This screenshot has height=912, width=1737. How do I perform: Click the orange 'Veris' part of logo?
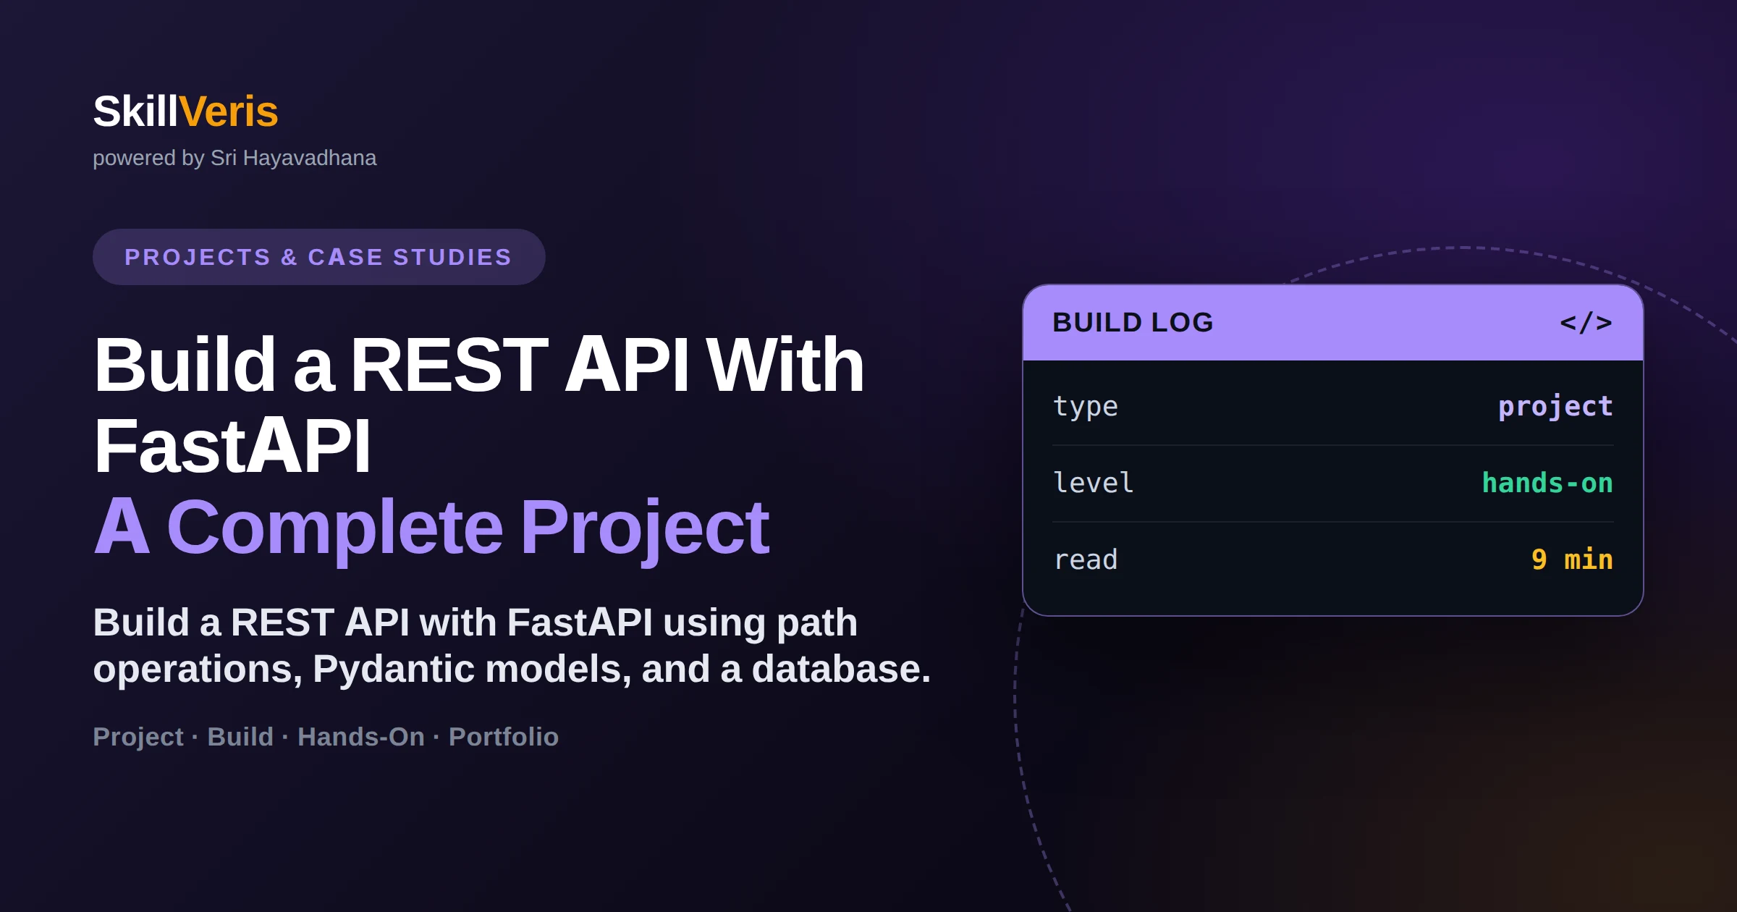point(229,111)
